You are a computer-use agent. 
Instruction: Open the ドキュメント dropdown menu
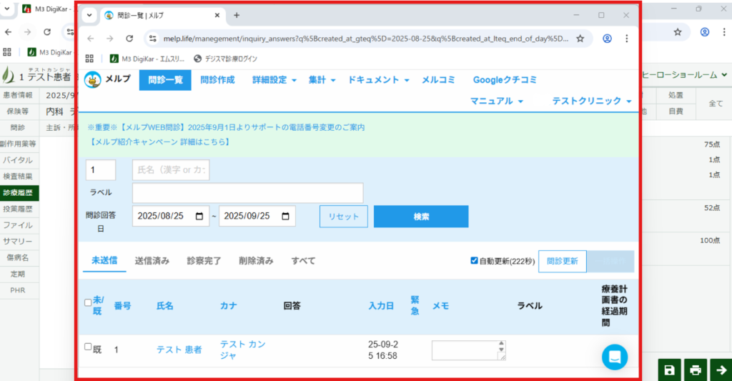point(378,80)
